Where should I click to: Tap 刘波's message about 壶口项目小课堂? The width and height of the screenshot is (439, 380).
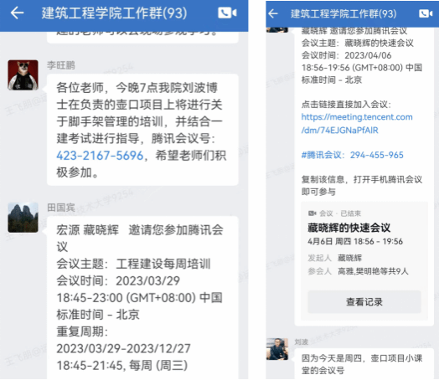[x=364, y=364]
